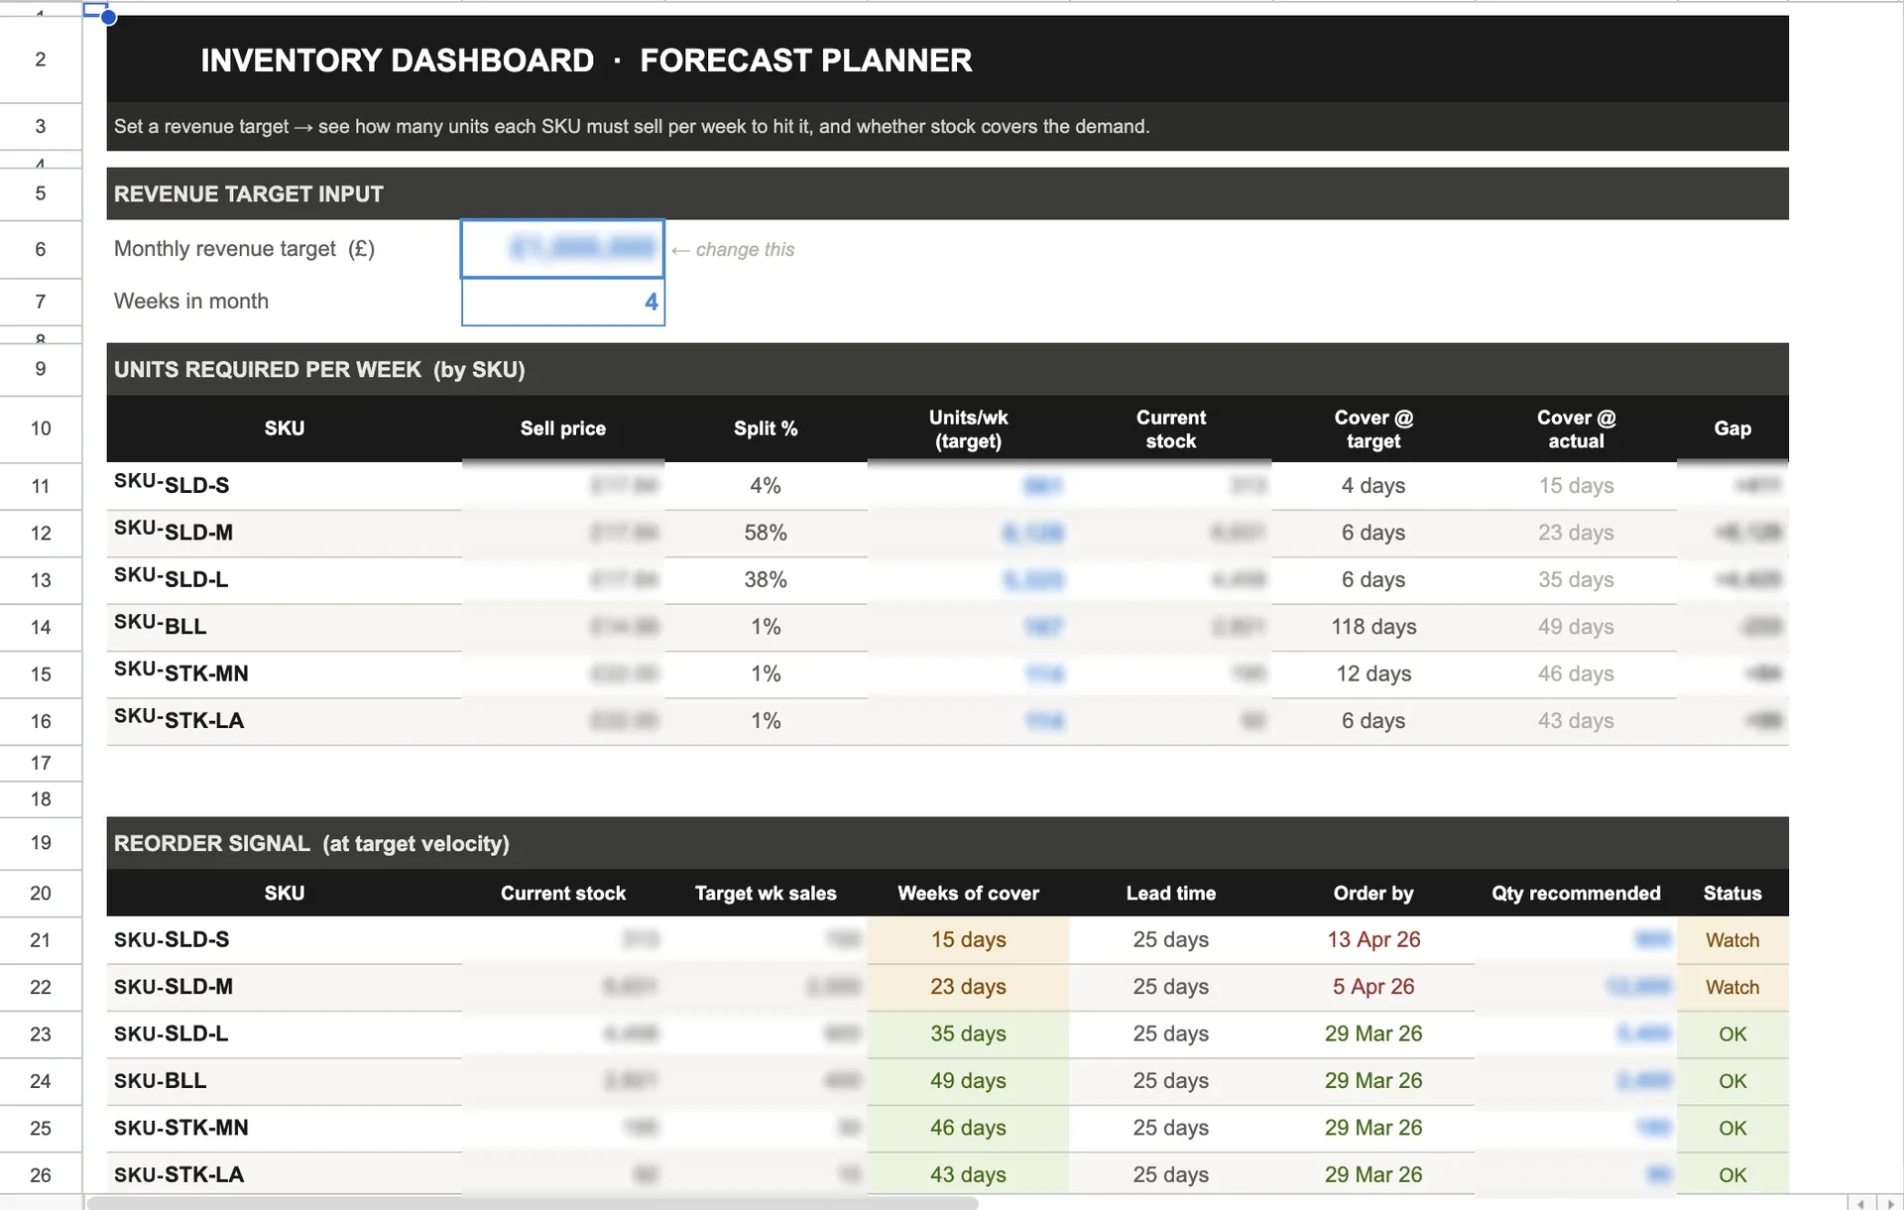Select row header 2
This screenshot has height=1210, width=1904.
[41, 60]
